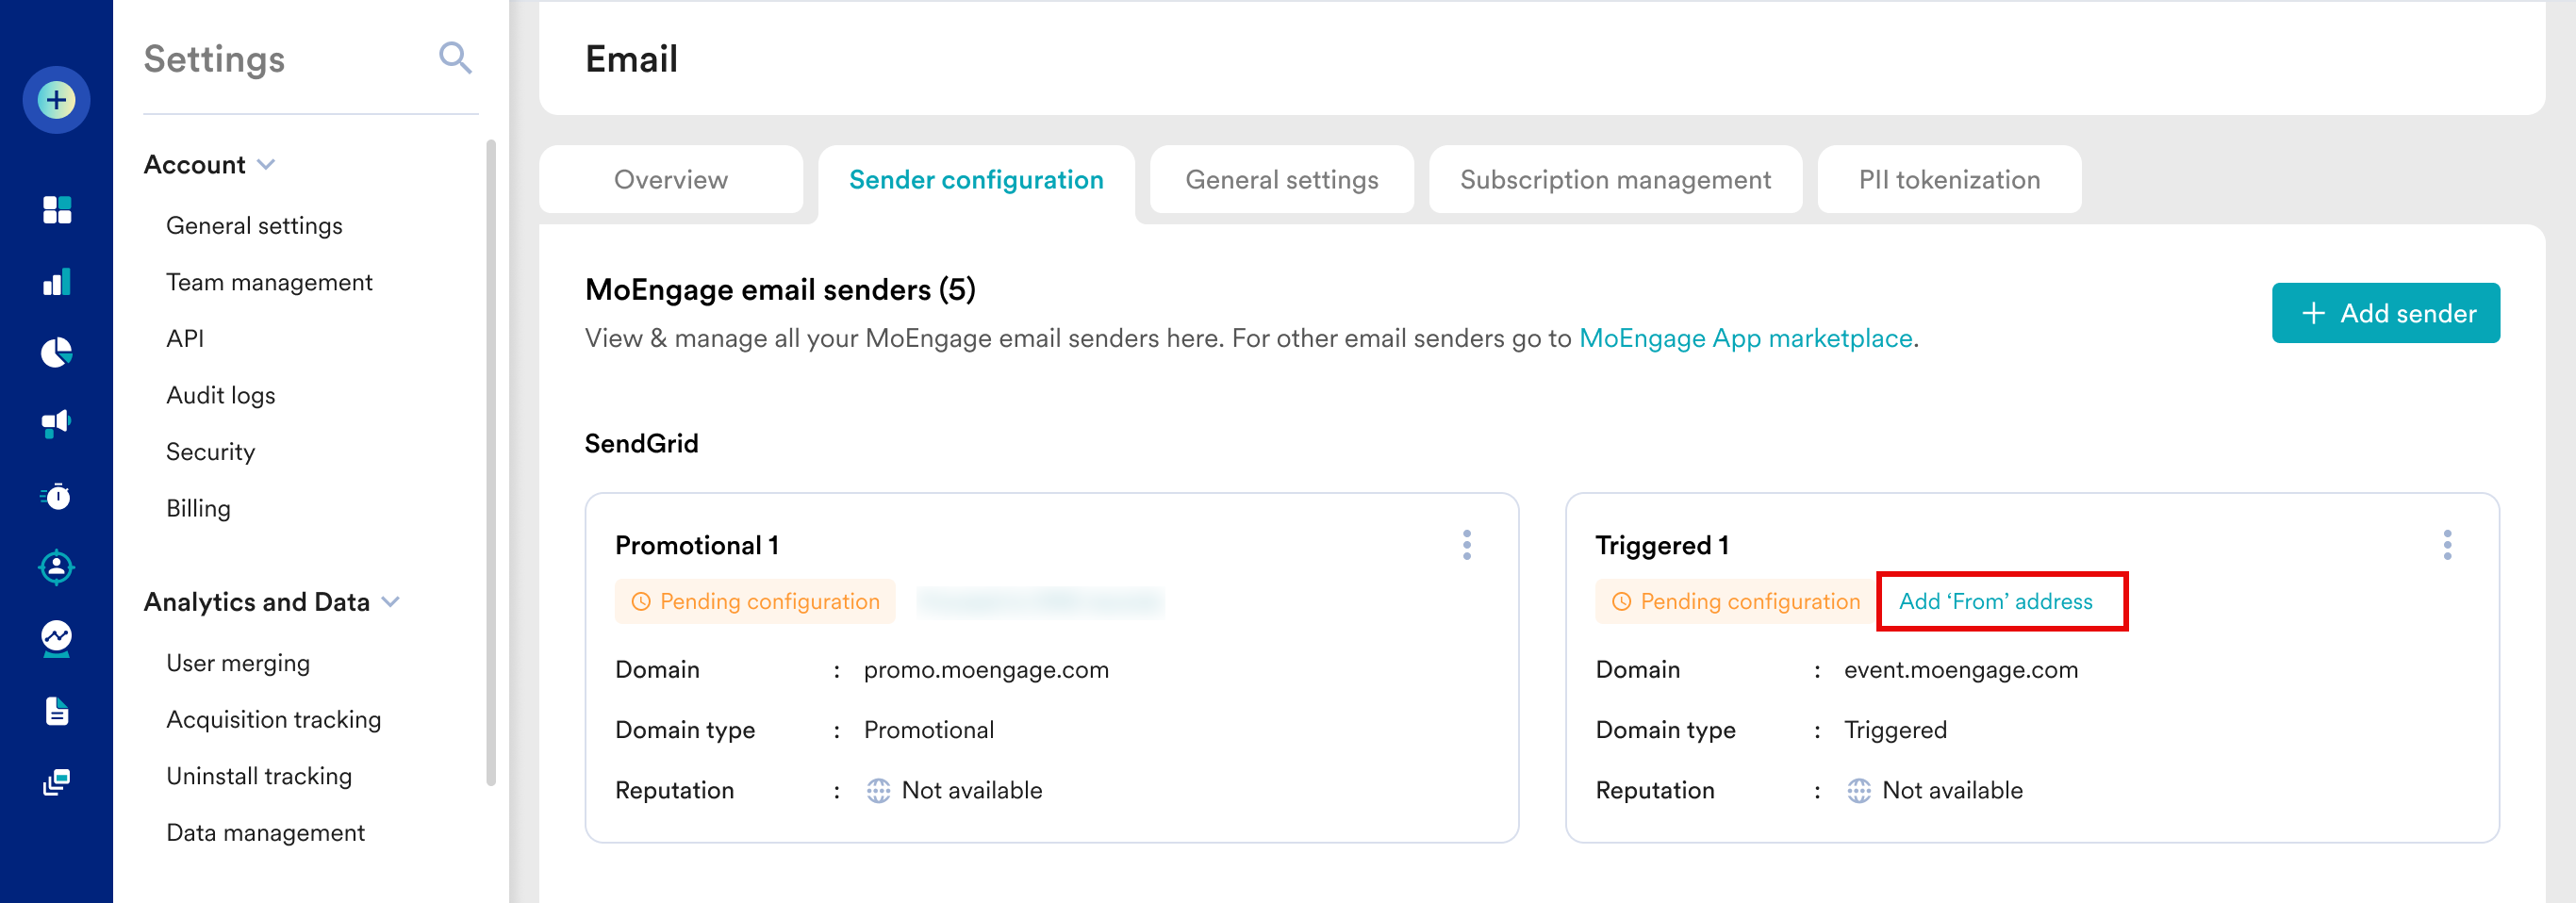The width and height of the screenshot is (2576, 903).
Task: Open Team management settings
Action: coord(269,282)
